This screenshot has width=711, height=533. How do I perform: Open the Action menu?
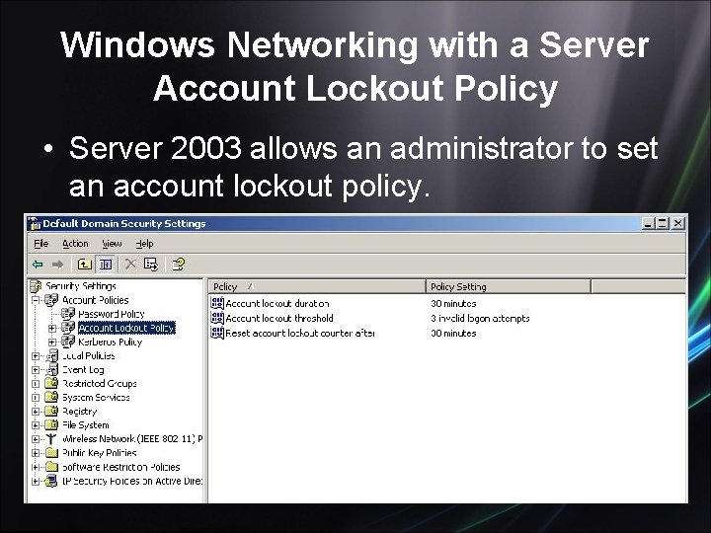tap(75, 244)
